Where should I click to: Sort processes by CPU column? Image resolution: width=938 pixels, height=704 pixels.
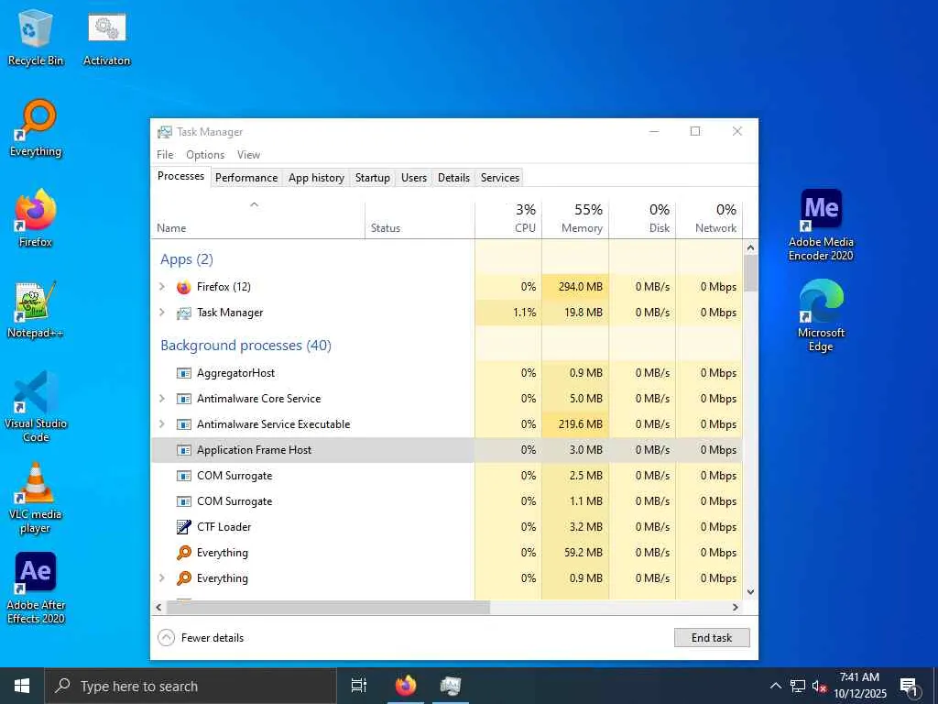point(508,219)
